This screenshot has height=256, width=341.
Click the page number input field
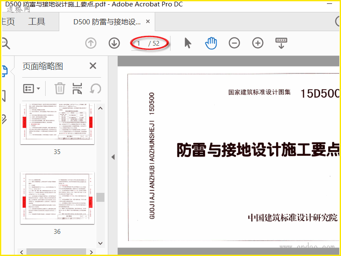tap(139, 44)
